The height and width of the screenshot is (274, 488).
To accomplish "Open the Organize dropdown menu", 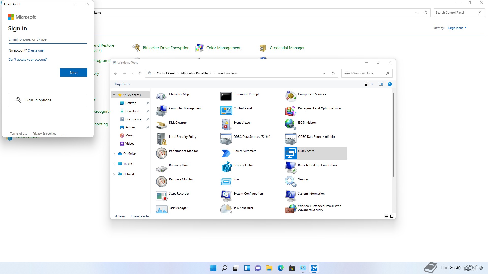I will click(x=123, y=84).
